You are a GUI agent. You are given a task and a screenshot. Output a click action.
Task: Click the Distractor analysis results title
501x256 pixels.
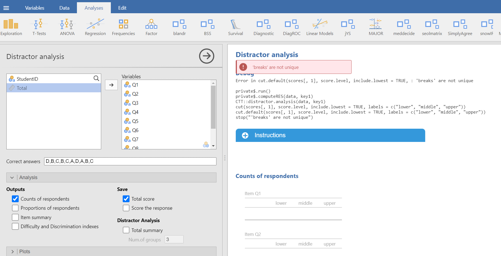pyautogui.click(x=267, y=55)
